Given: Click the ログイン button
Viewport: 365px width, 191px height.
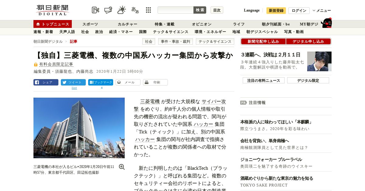Looking at the screenshot, I should tap(299, 11).
